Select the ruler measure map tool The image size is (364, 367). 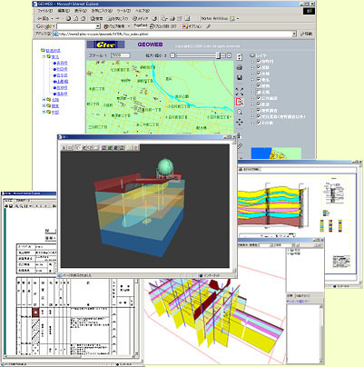(x=240, y=146)
